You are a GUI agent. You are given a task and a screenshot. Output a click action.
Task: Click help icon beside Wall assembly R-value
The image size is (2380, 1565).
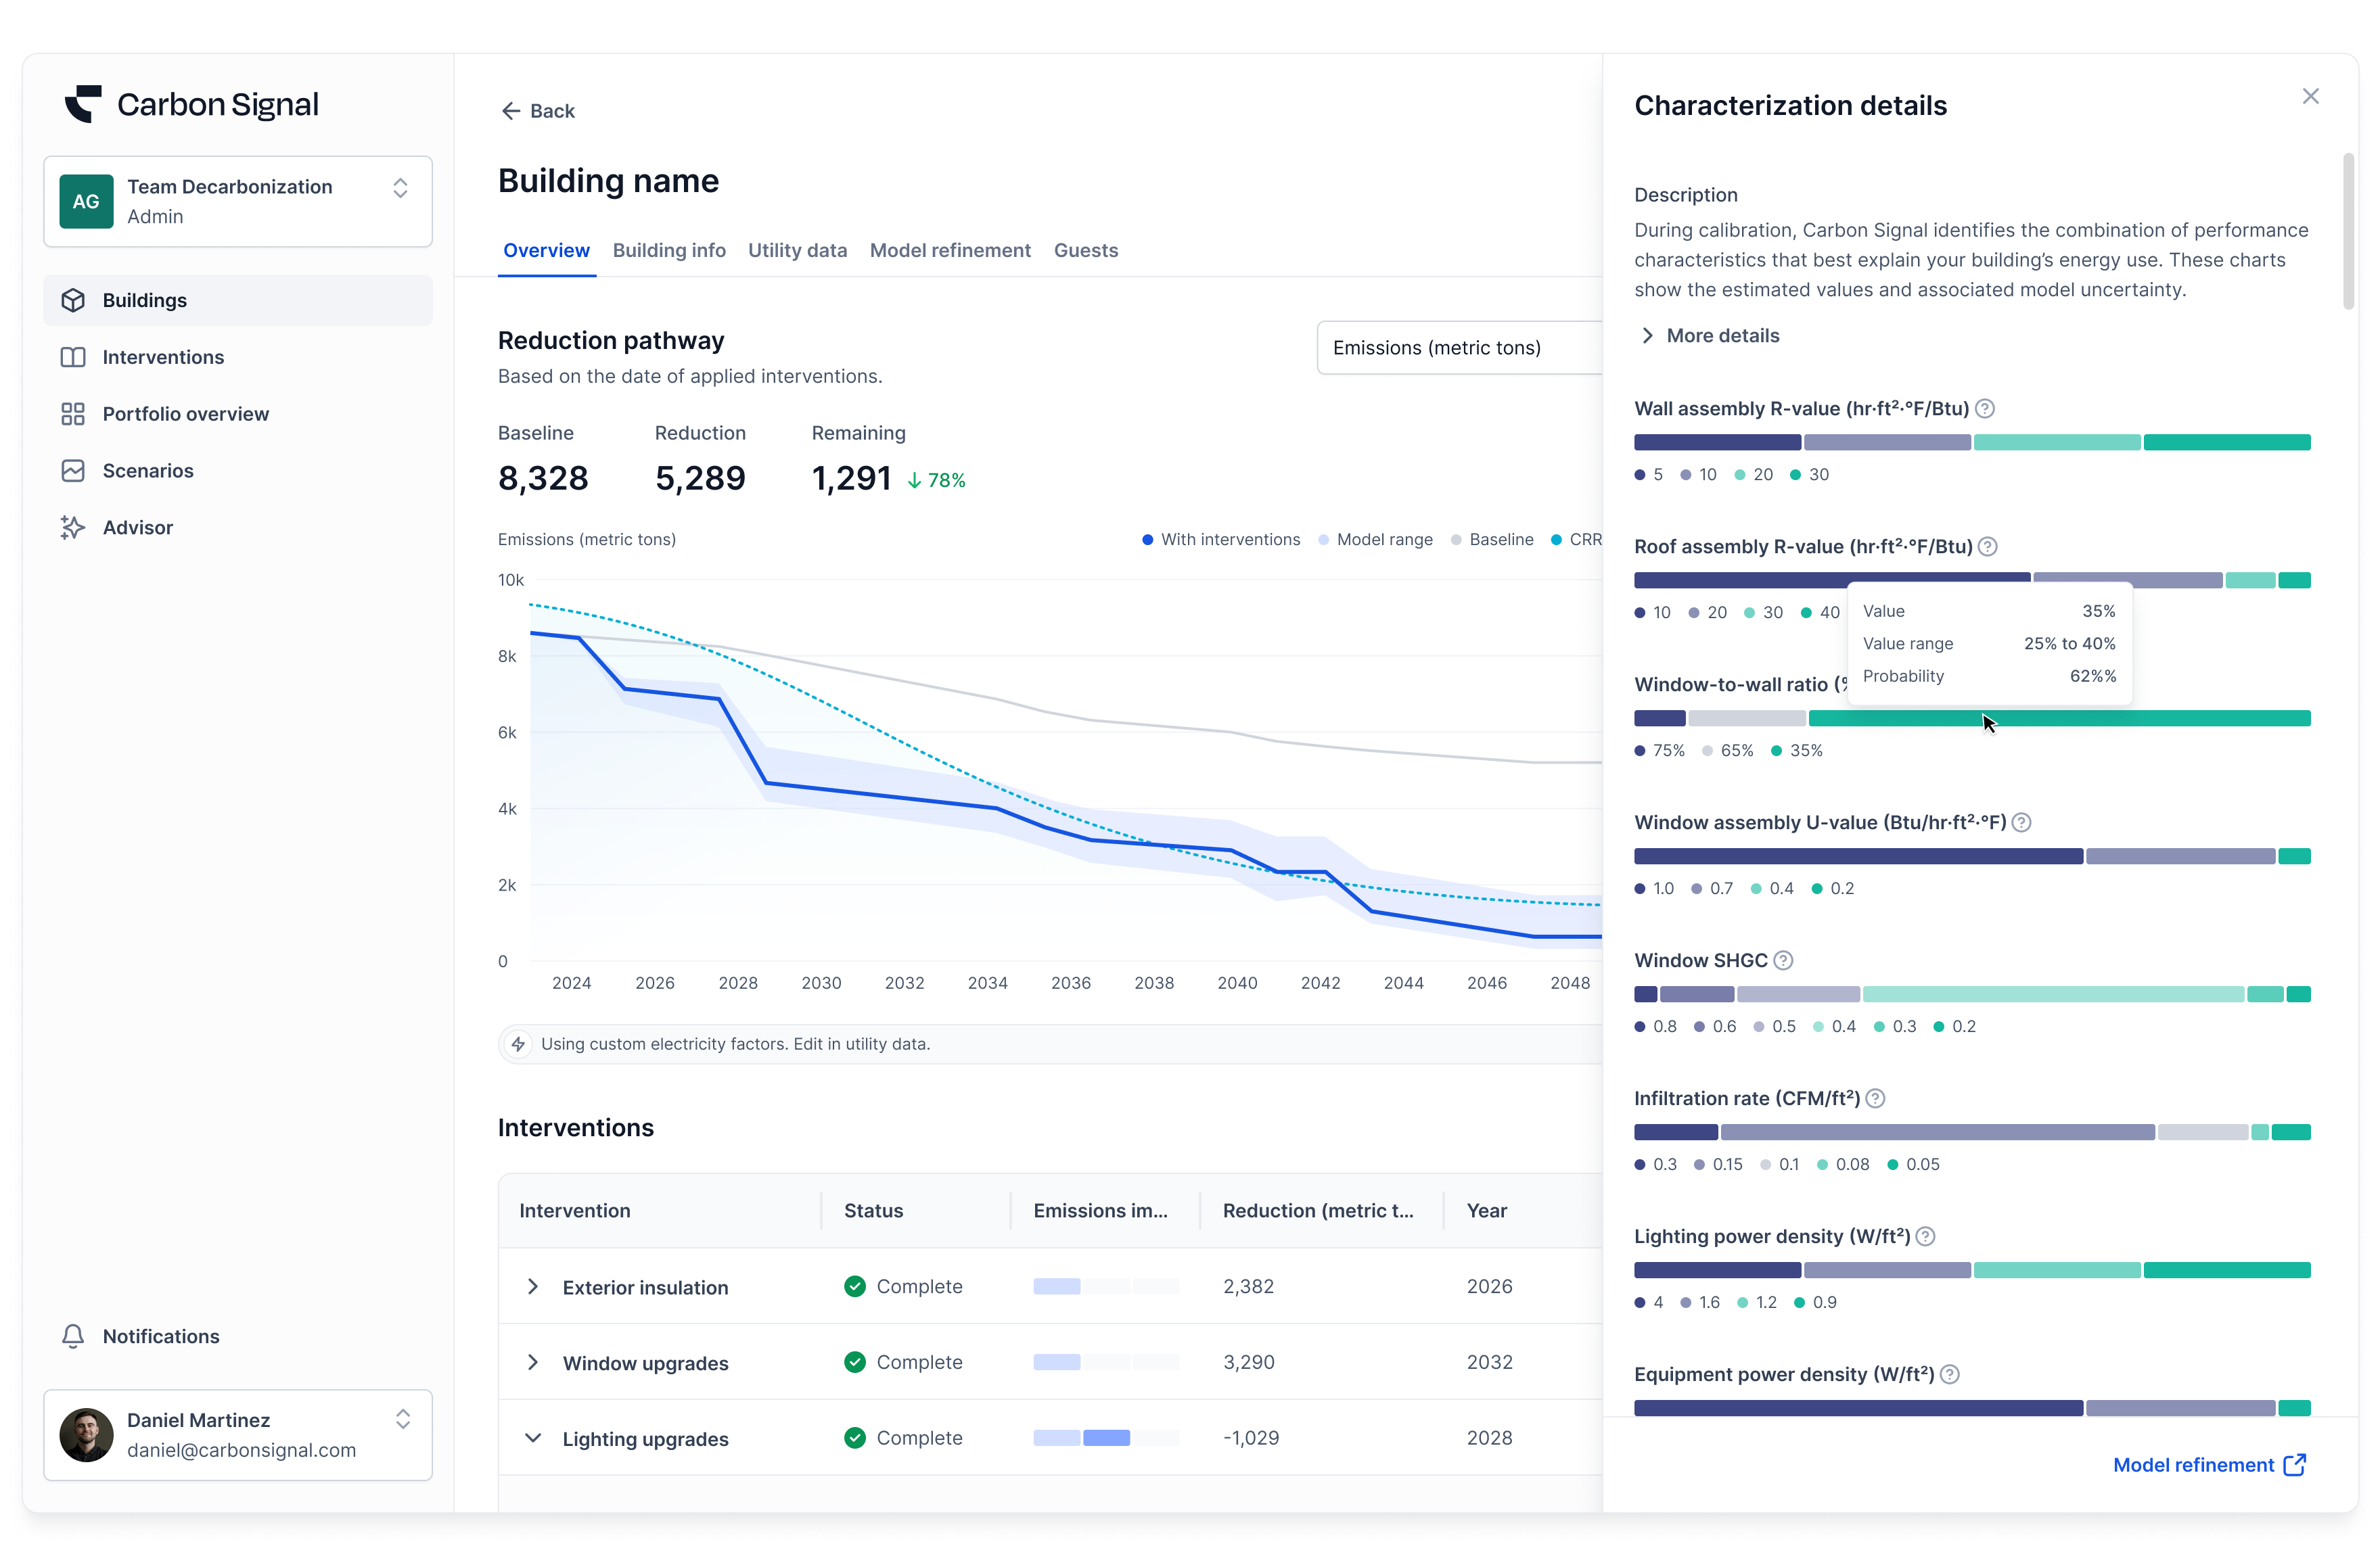point(1986,409)
